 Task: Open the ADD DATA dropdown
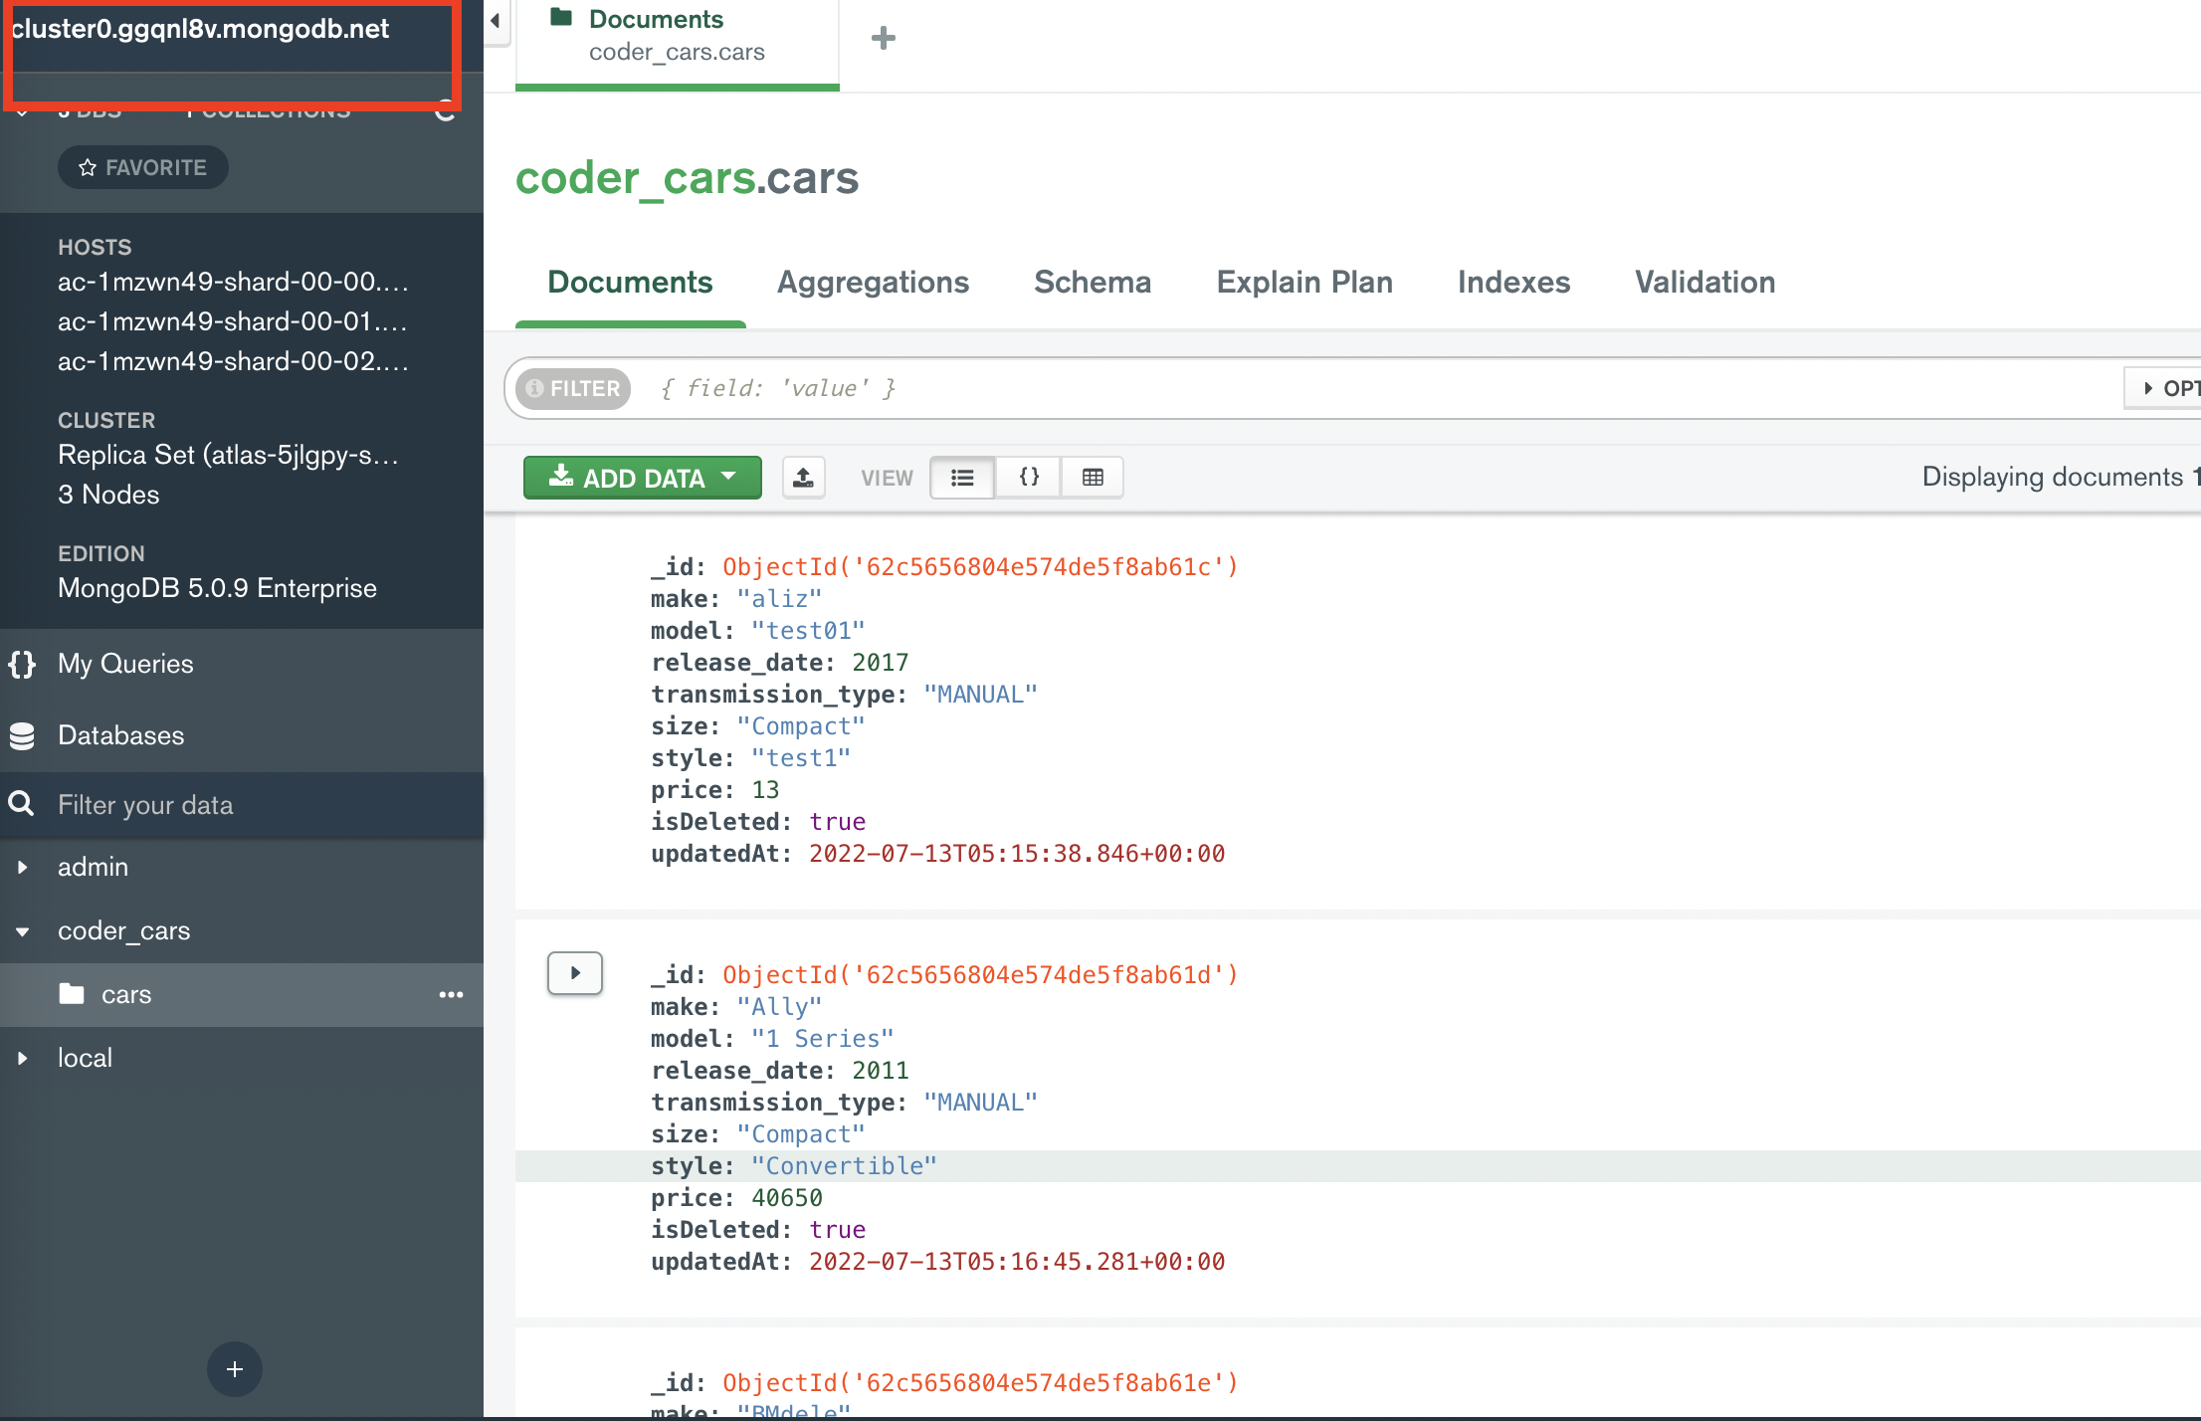643,478
